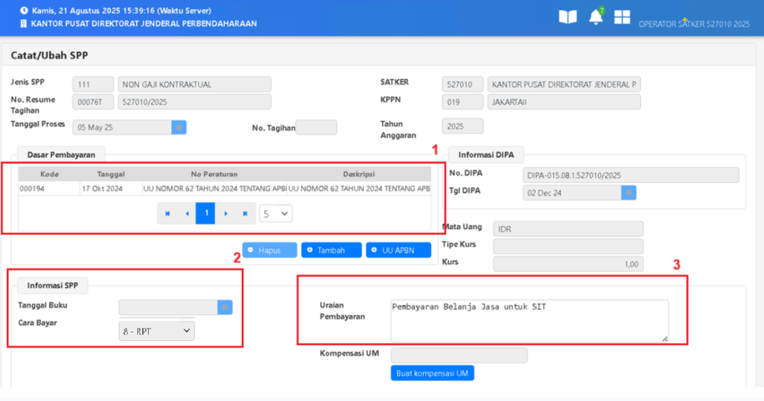Jump to the last table page
The width and height of the screenshot is (764, 401).
(x=245, y=214)
